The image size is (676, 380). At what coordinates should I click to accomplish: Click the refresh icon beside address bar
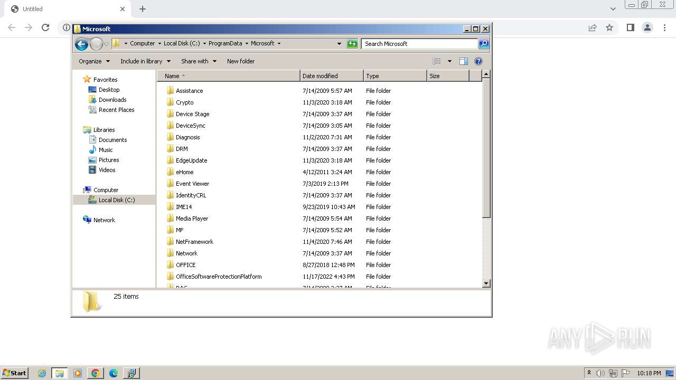coord(352,44)
